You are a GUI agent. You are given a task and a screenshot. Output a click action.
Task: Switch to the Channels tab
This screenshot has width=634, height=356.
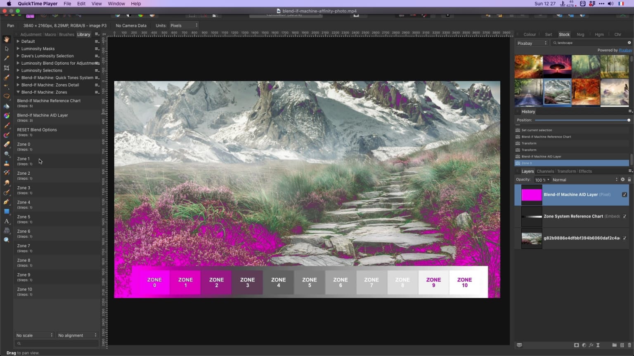(545, 171)
